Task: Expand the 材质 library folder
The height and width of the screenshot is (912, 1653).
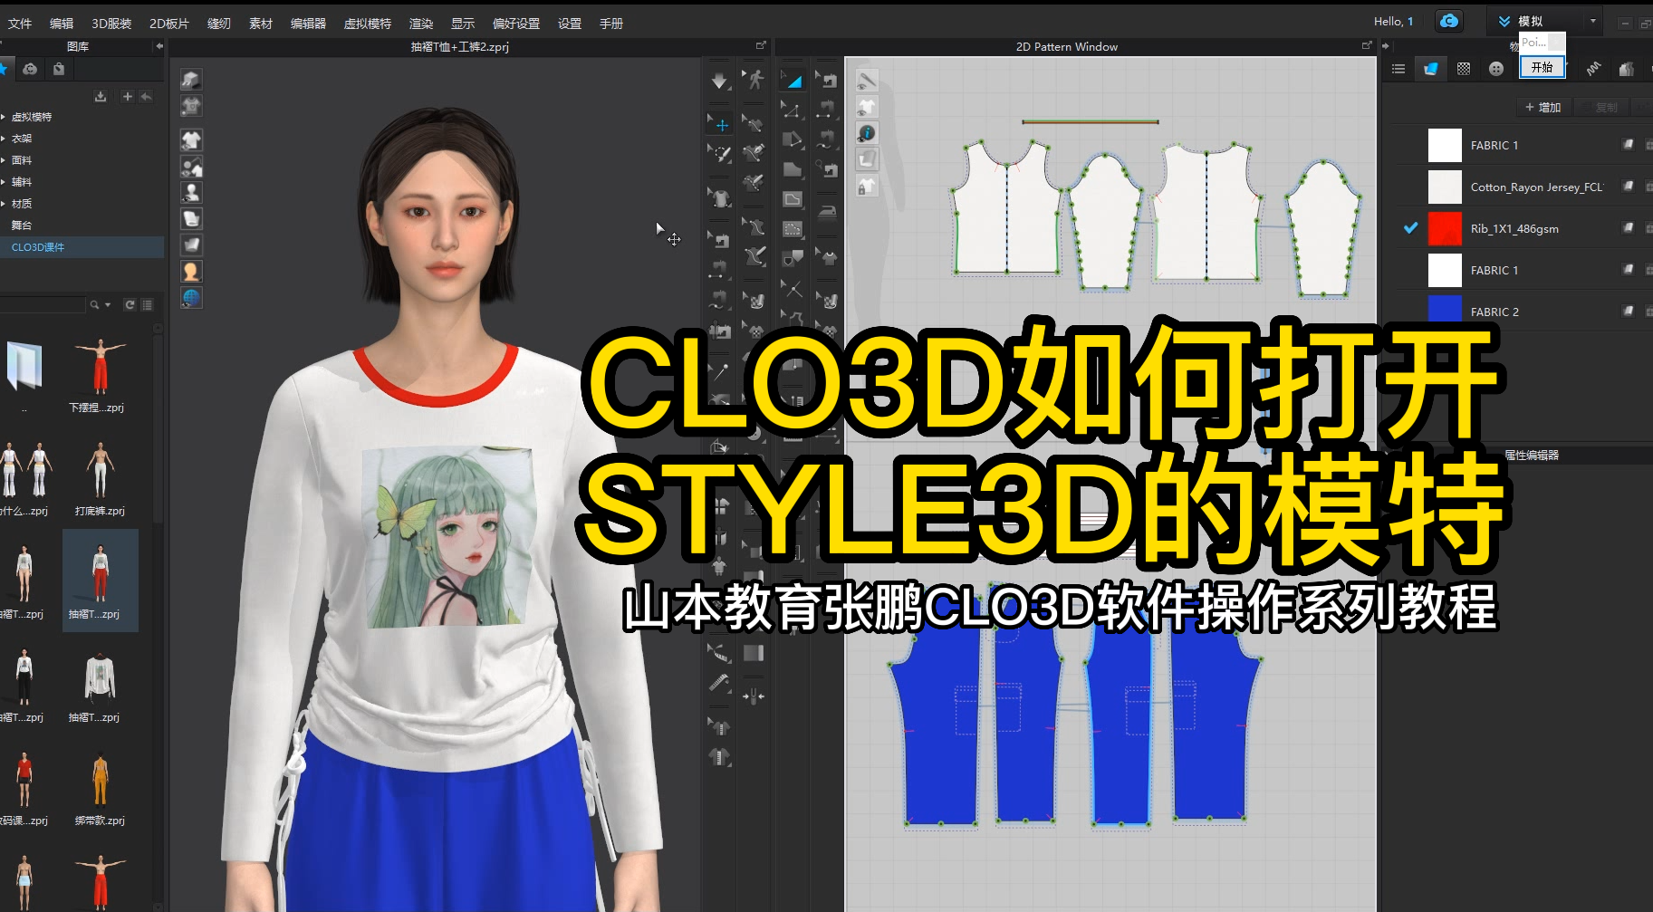Action: [x=4, y=204]
